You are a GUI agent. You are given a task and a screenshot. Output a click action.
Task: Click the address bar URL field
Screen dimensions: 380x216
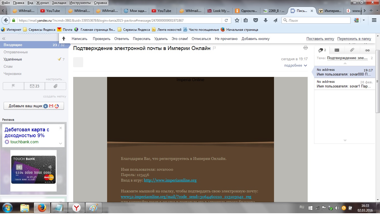pos(120,20)
